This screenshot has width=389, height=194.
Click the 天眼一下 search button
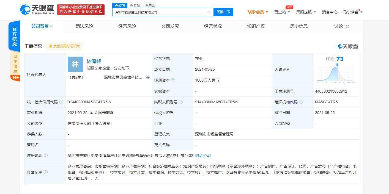tap(223, 12)
